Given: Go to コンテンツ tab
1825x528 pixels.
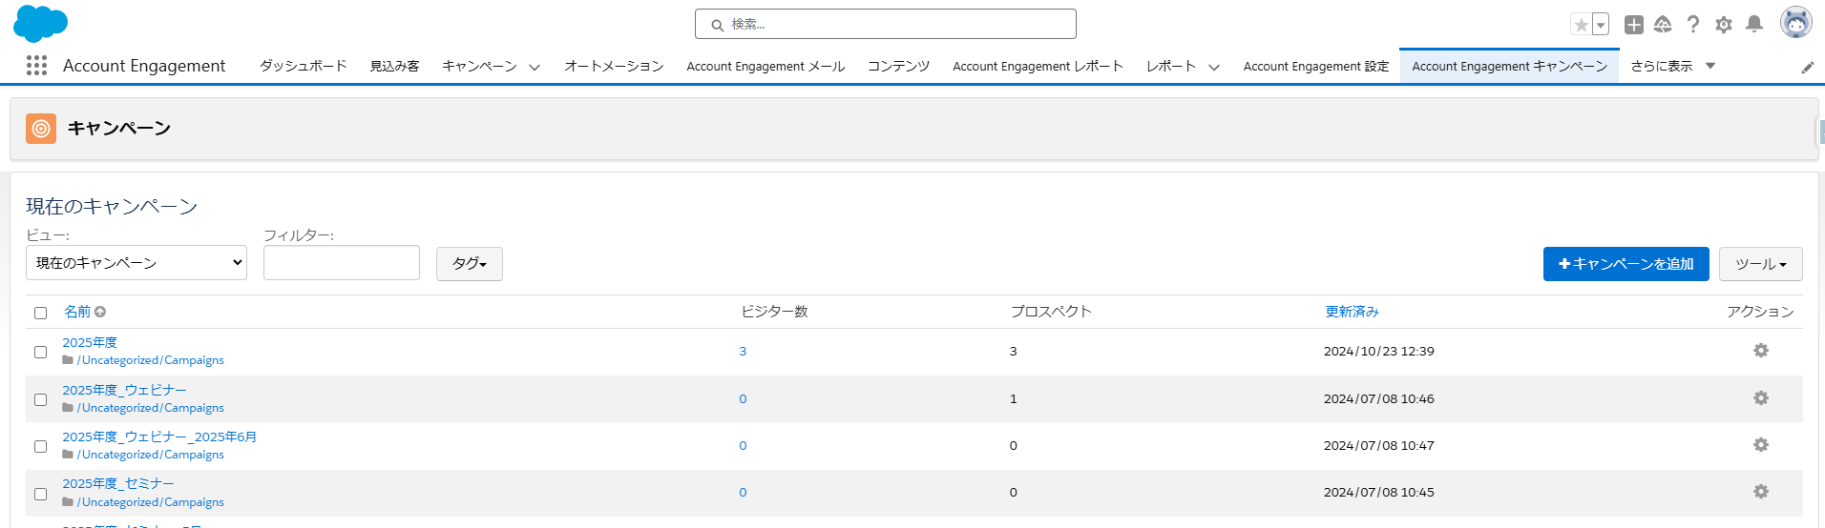Looking at the screenshot, I should point(898,66).
